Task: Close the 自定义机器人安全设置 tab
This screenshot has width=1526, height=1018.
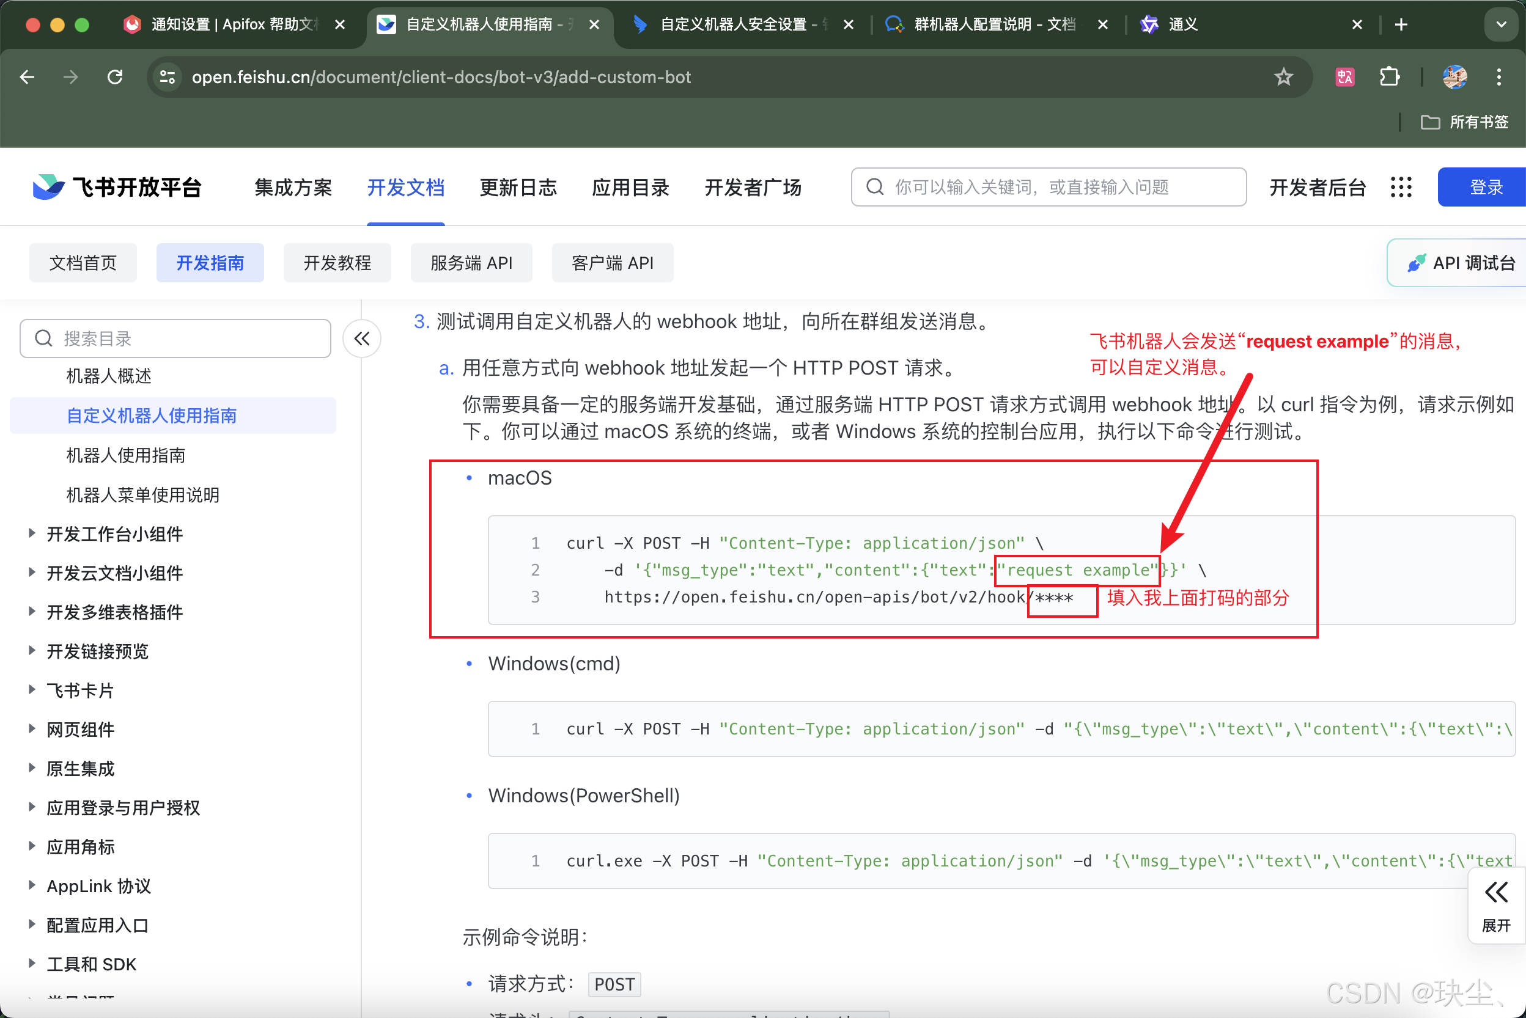Action: tap(848, 24)
